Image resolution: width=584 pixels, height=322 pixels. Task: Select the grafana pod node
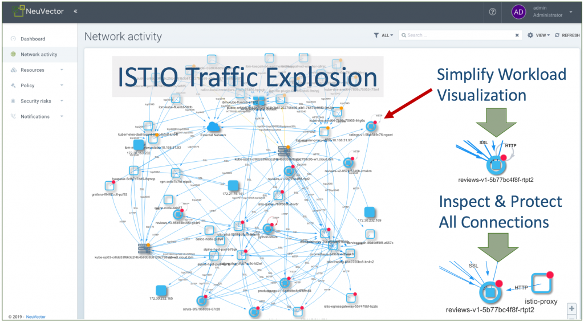pos(109,186)
